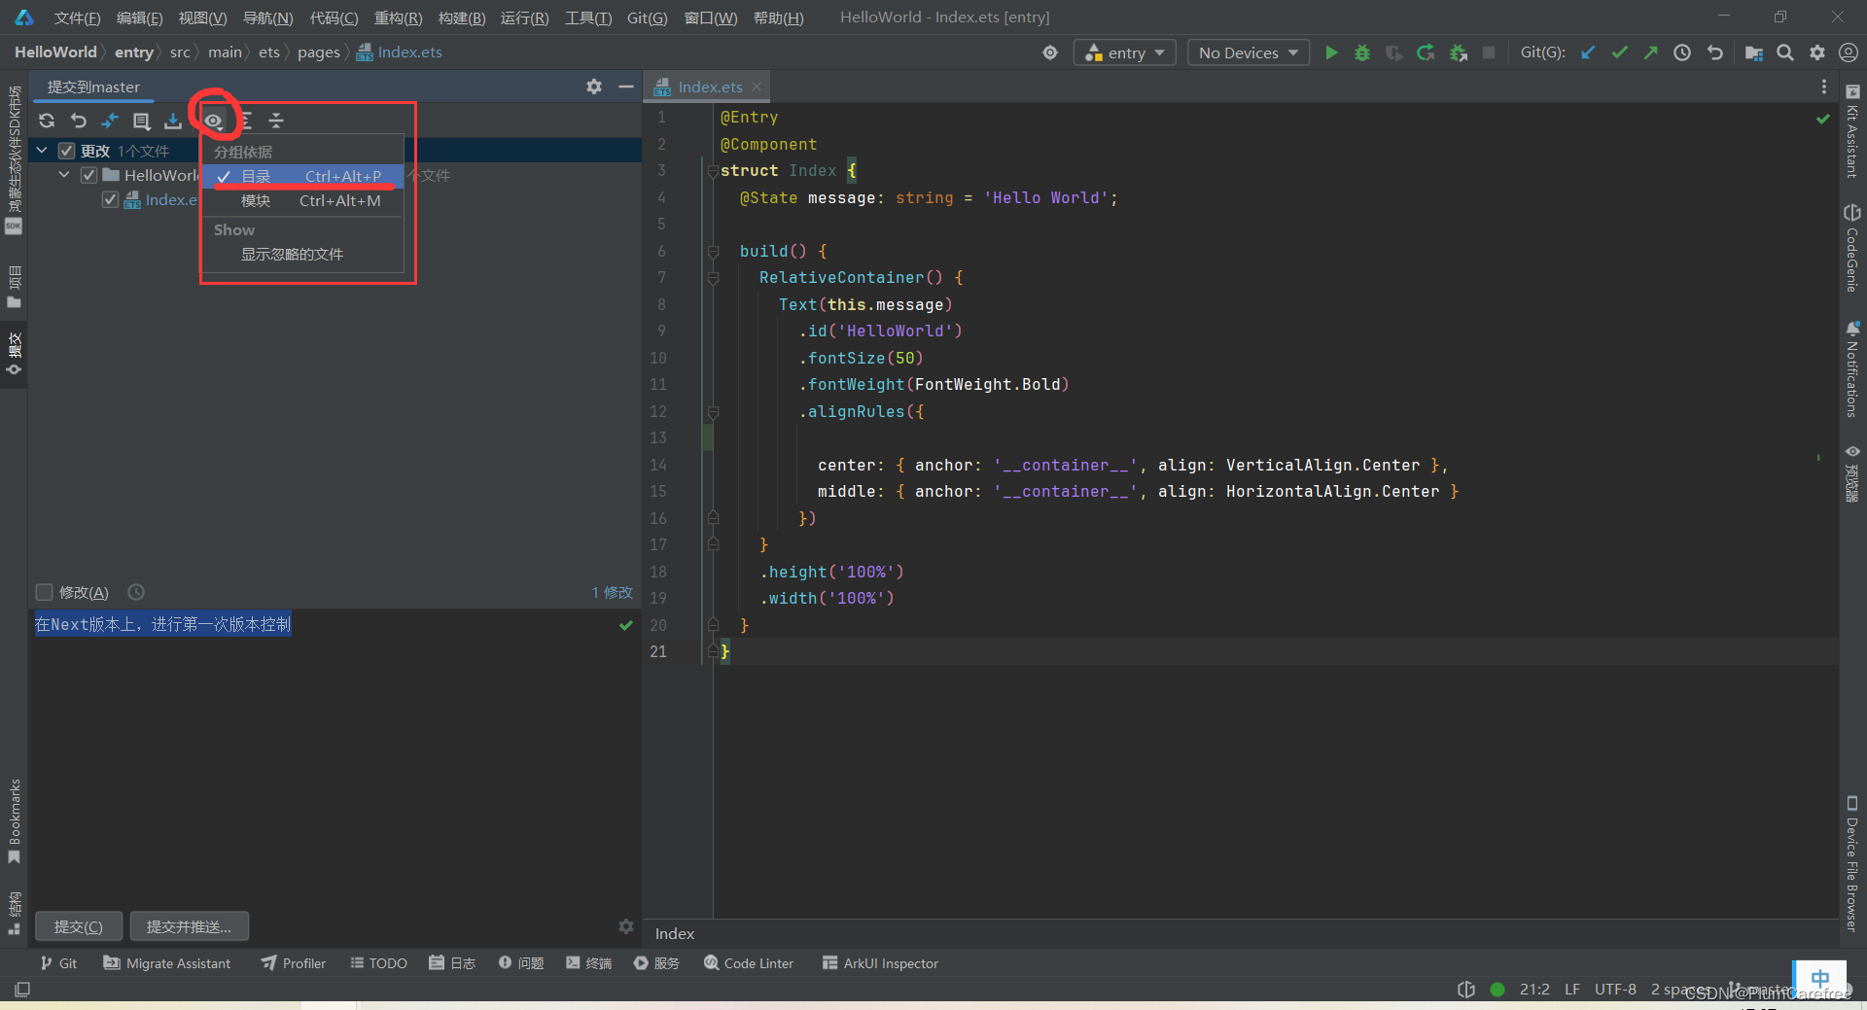Screen dimensions: 1867x1010
Task: Click the Chinese IME indicator in tray
Action: click(x=1820, y=978)
